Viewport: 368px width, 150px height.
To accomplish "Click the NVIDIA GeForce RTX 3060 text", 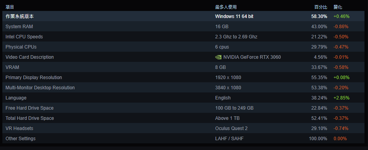I will (x=252, y=57).
